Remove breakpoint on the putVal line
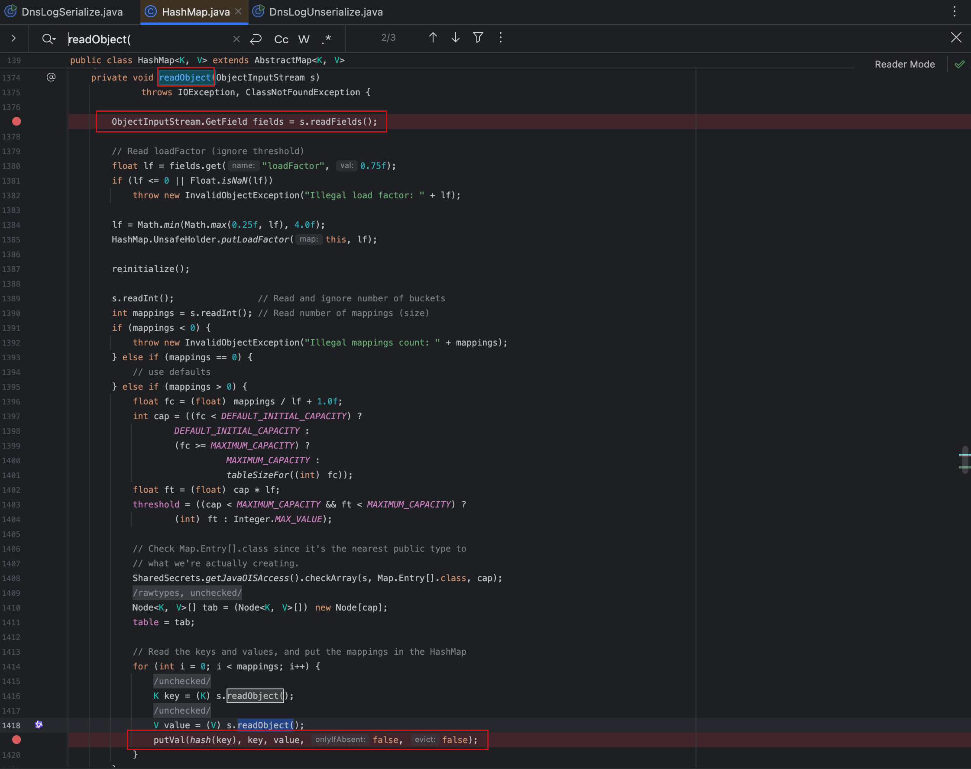The width and height of the screenshot is (971, 769). click(x=16, y=740)
